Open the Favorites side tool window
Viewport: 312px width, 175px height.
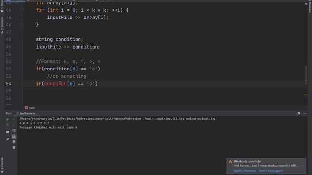pyautogui.click(x=2, y=165)
